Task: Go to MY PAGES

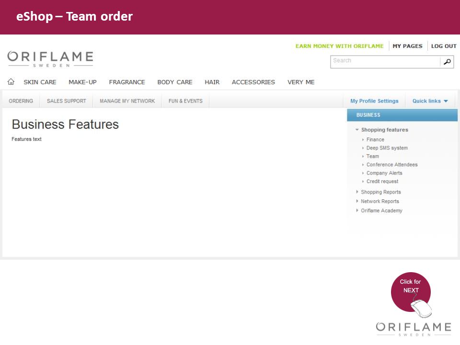Action: pyautogui.click(x=407, y=46)
